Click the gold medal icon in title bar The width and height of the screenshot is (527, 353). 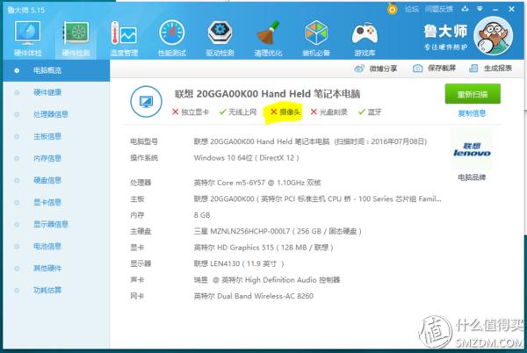[392, 9]
